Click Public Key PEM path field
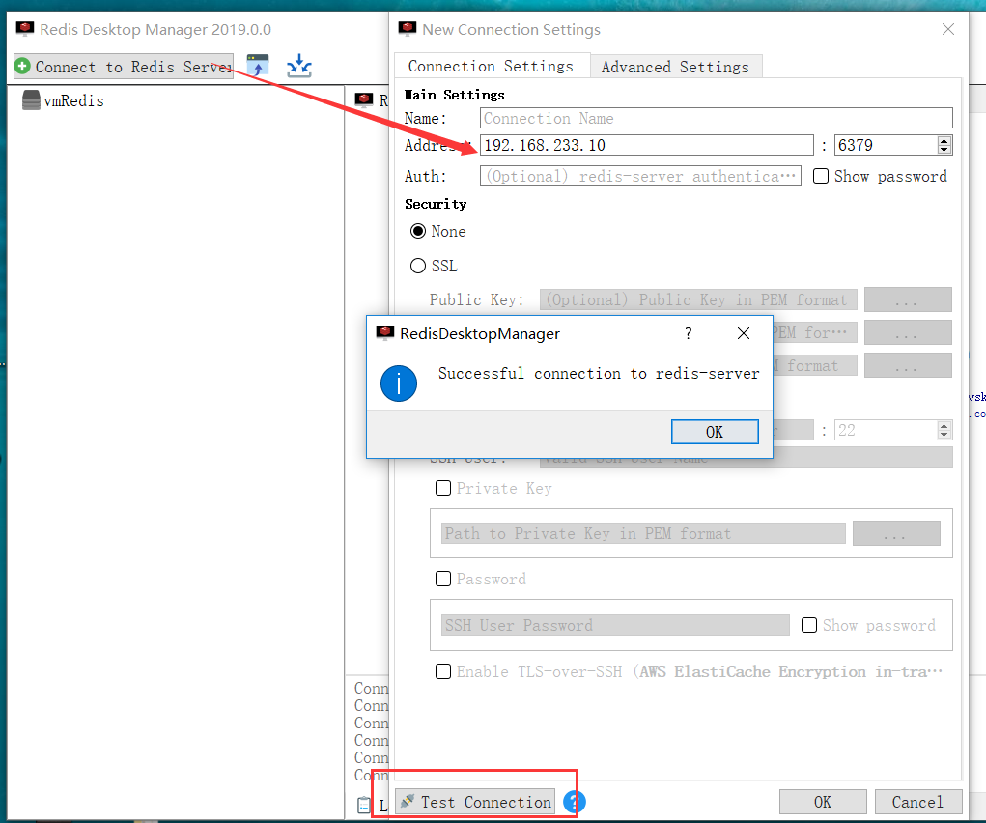The image size is (986, 823). click(698, 299)
